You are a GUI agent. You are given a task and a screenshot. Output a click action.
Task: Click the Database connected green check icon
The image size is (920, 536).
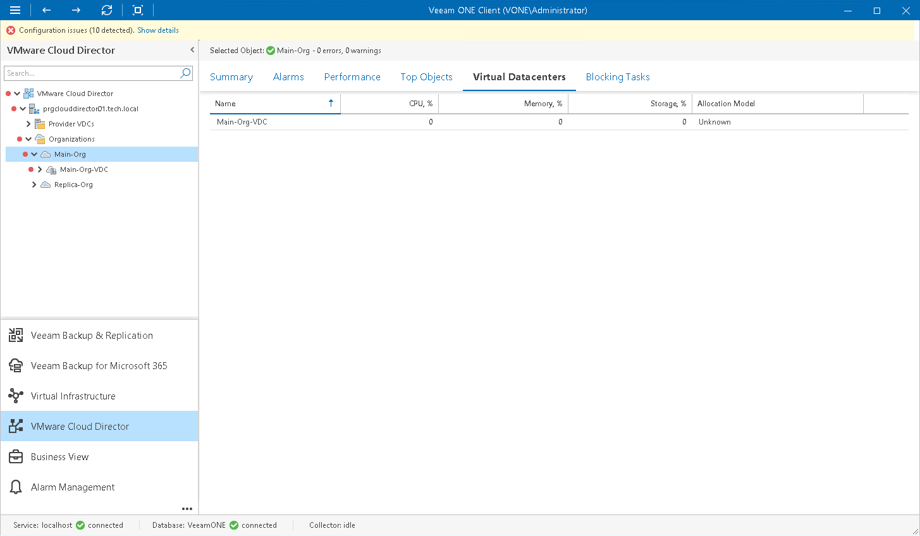point(234,525)
